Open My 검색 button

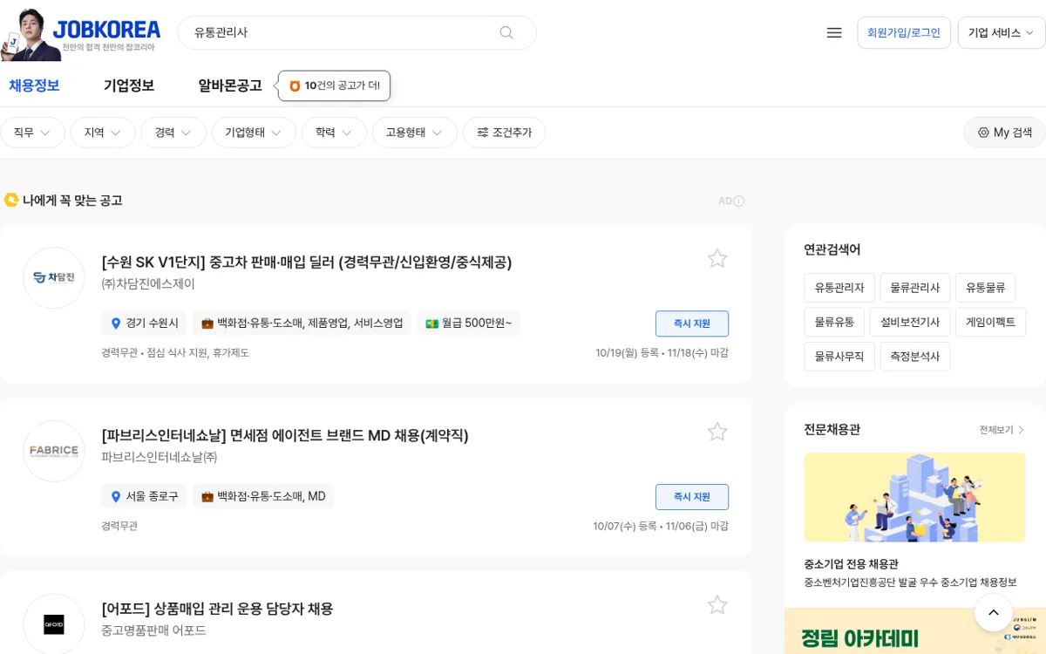click(1004, 133)
